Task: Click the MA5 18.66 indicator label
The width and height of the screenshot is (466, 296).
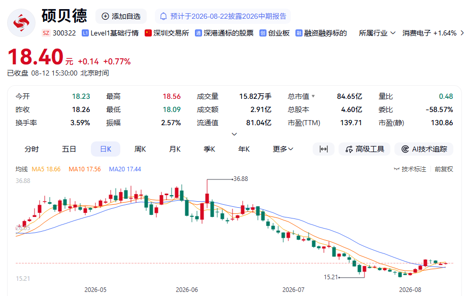Action: tap(46, 169)
